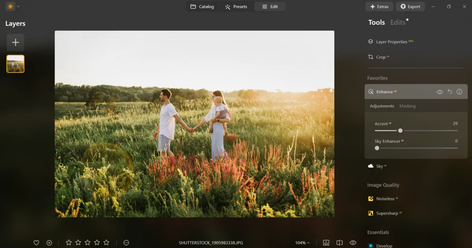Open the Crop tool
The width and height of the screenshot is (472, 248).
380,57
